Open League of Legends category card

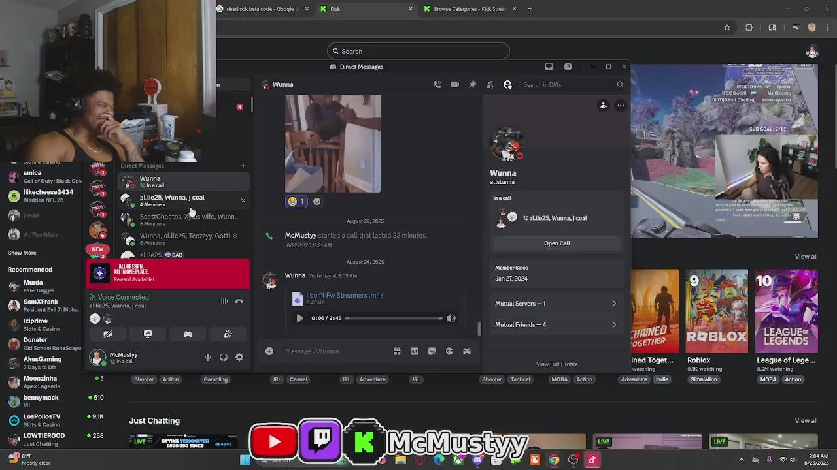coord(786,311)
